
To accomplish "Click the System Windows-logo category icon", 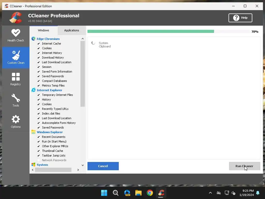I will (33, 165).
